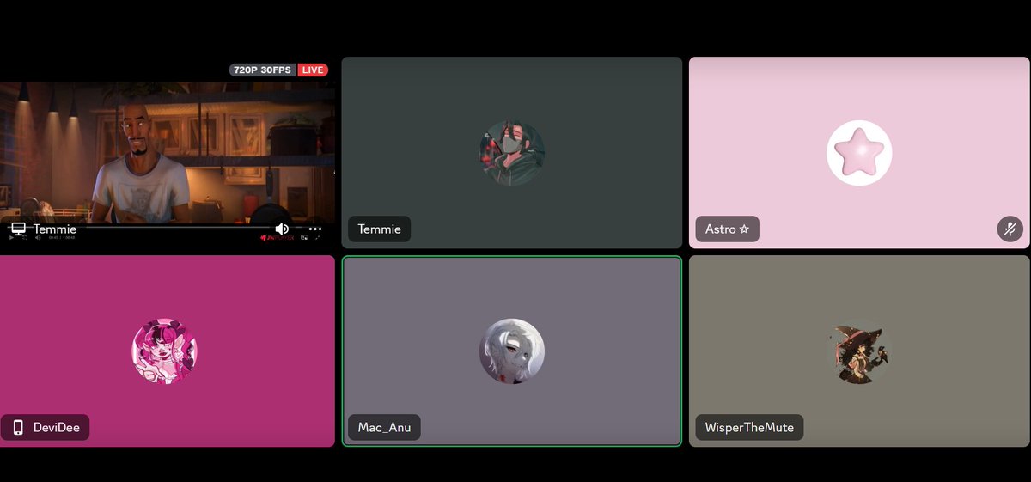This screenshot has height=482, width=1031.
Task: Click DeviDee's pink cartoon avatar
Action: click(x=164, y=351)
